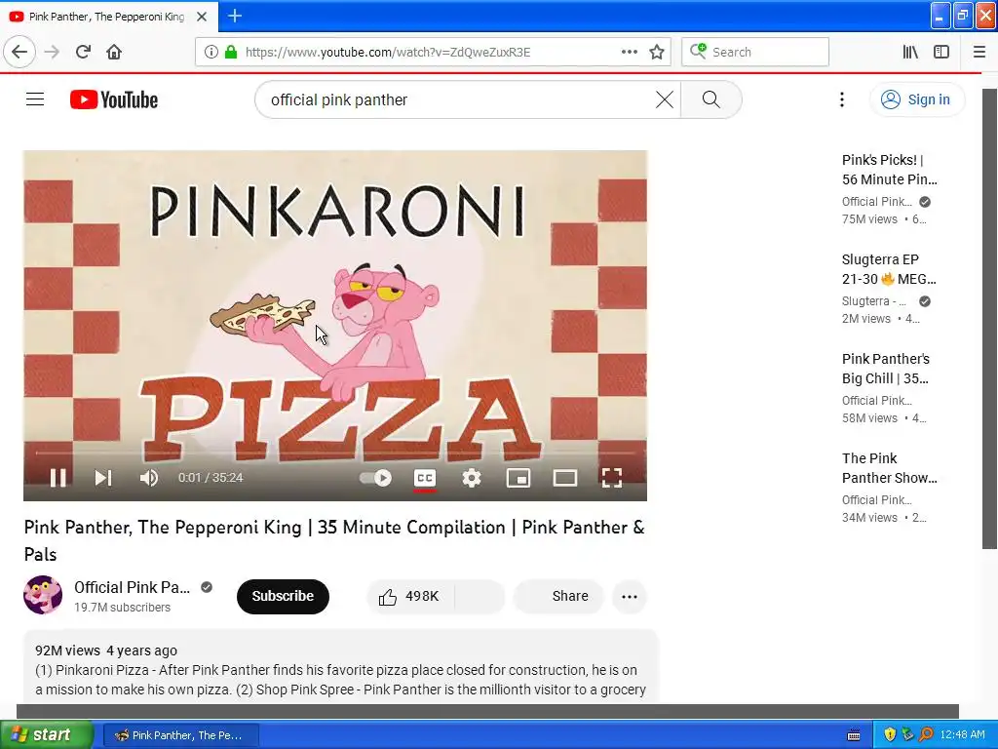Click the Share button
998x749 pixels.
coord(558,596)
